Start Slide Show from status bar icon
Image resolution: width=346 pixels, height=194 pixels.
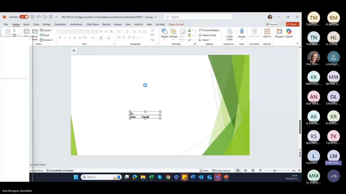(x=261, y=171)
